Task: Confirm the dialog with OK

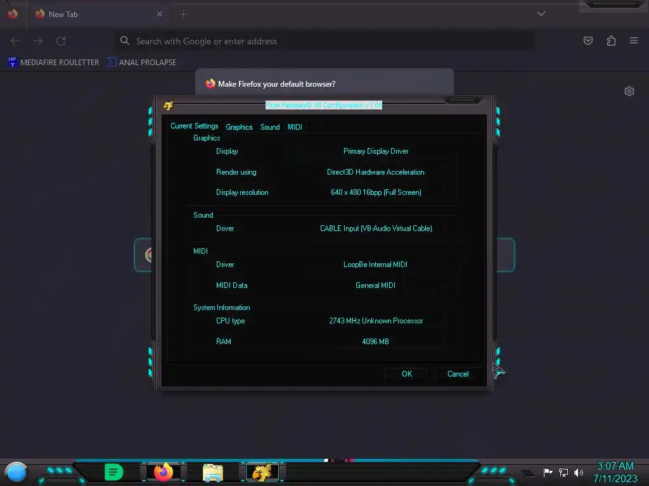Action: [407, 374]
